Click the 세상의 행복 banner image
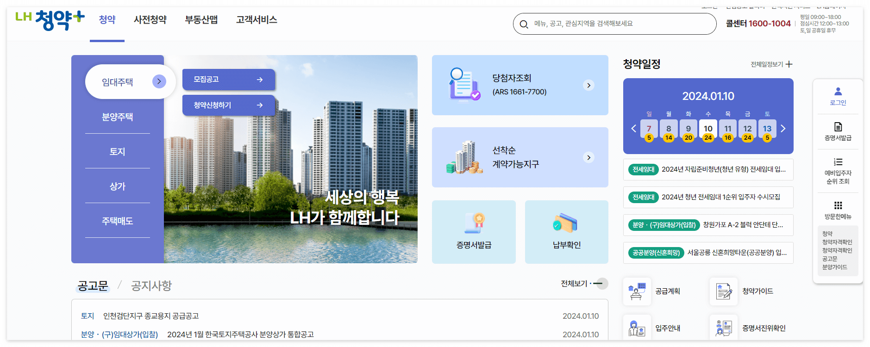The image size is (870, 347). pos(291,159)
